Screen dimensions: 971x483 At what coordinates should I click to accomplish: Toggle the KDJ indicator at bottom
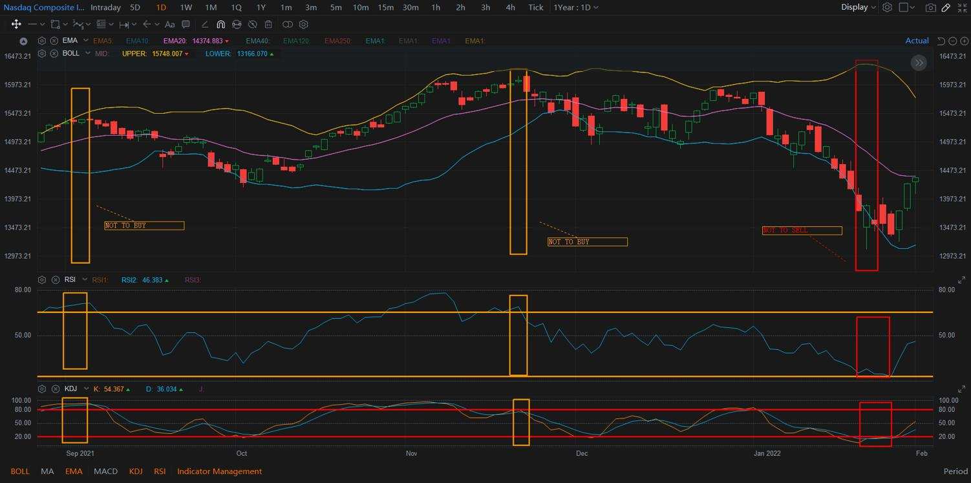pyautogui.click(x=136, y=471)
